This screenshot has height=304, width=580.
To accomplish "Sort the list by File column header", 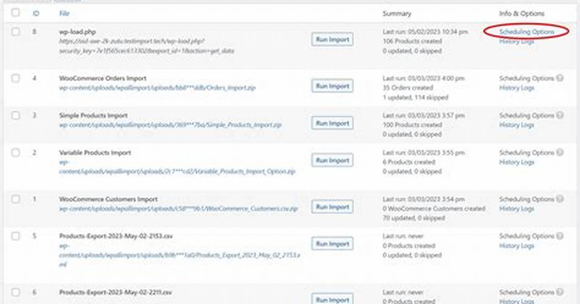I will click(x=64, y=13).
